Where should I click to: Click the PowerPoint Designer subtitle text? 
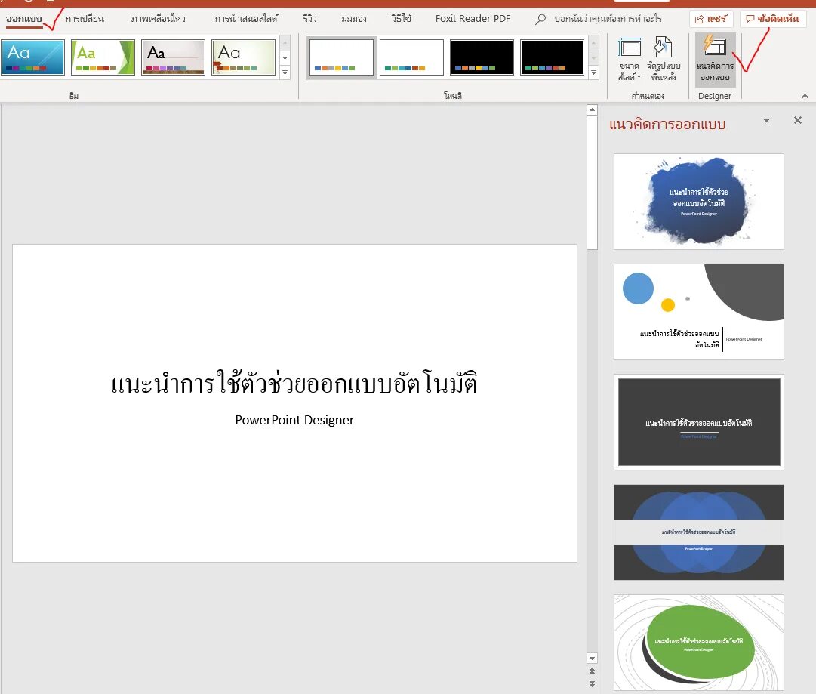[294, 420]
